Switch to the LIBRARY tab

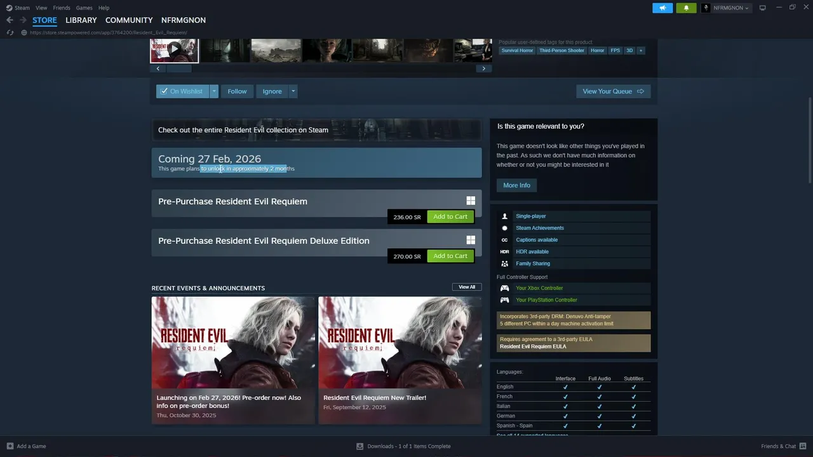81,20
